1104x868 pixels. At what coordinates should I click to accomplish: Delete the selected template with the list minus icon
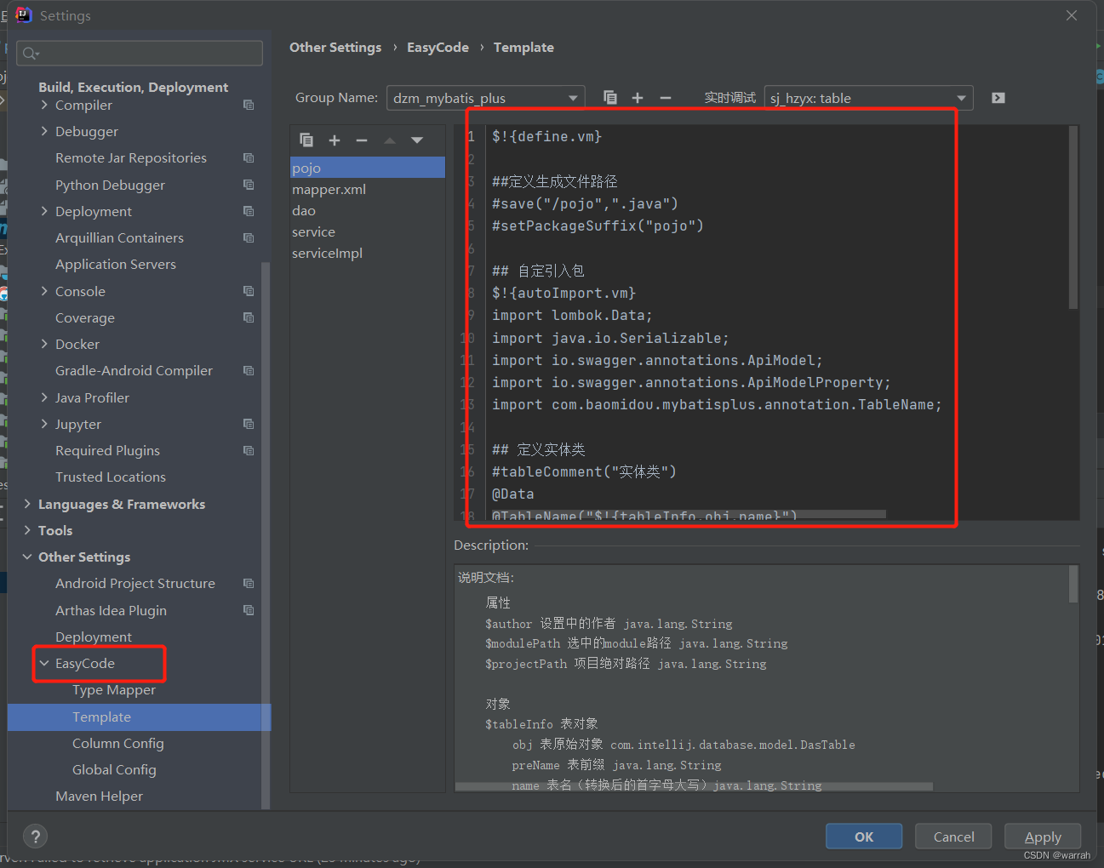coord(362,140)
